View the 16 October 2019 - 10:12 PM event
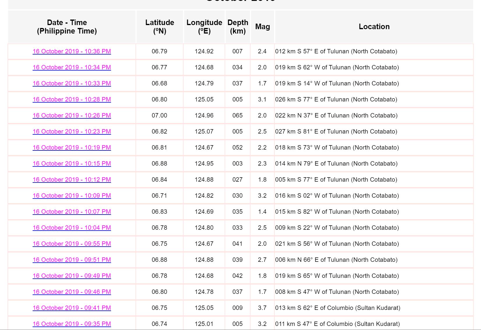This screenshot has height=330, width=481. [72, 180]
